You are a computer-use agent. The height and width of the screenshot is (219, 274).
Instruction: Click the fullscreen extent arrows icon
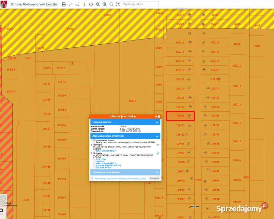coord(118,5)
